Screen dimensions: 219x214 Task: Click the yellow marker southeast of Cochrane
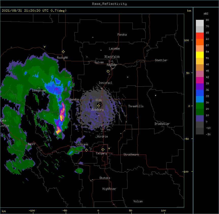tap(86, 150)
